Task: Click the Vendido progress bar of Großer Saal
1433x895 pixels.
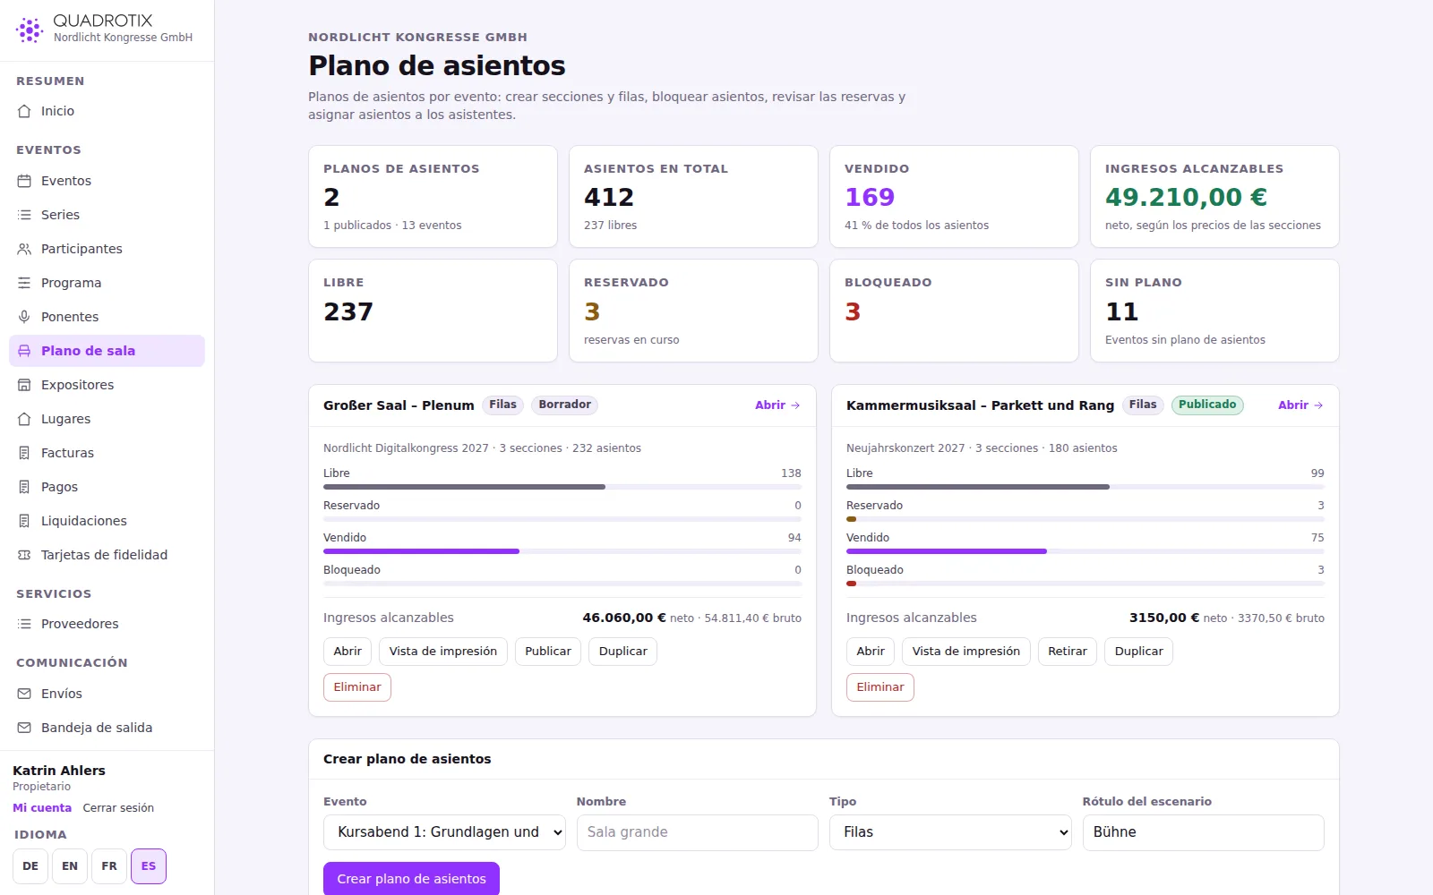Action: point(562,551)
